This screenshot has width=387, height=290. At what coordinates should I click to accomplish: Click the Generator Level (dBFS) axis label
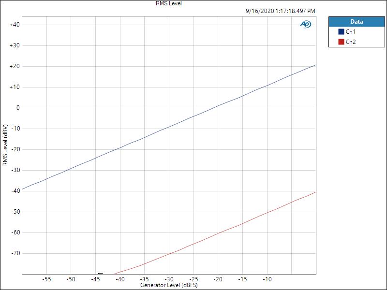click(x=169, y=285)
